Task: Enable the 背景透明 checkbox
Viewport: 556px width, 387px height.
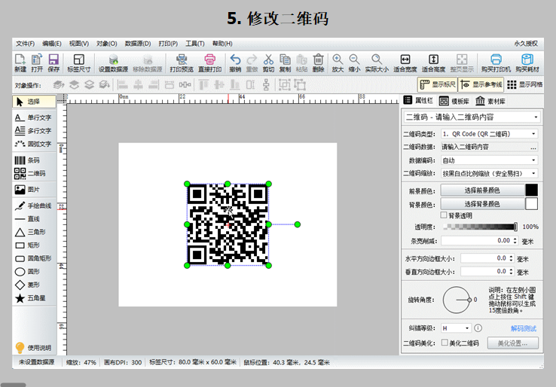Action: [444, 215]
